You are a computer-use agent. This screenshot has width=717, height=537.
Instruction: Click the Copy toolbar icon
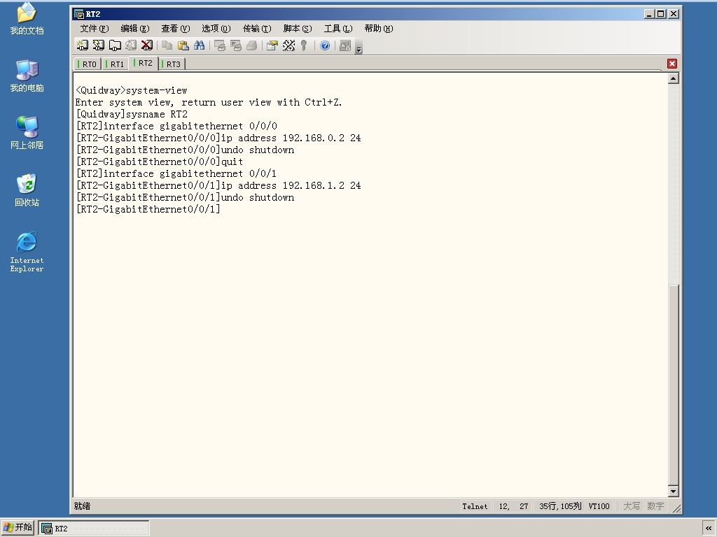[167, 45]
